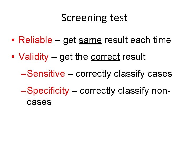Click the dash before "Sensitive"
189x141 pixels.
(23, 74)
